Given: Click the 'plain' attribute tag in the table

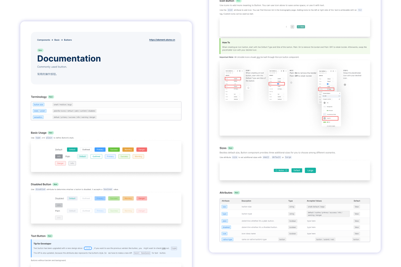Looking at the screenshot, I should click(225, 221).
